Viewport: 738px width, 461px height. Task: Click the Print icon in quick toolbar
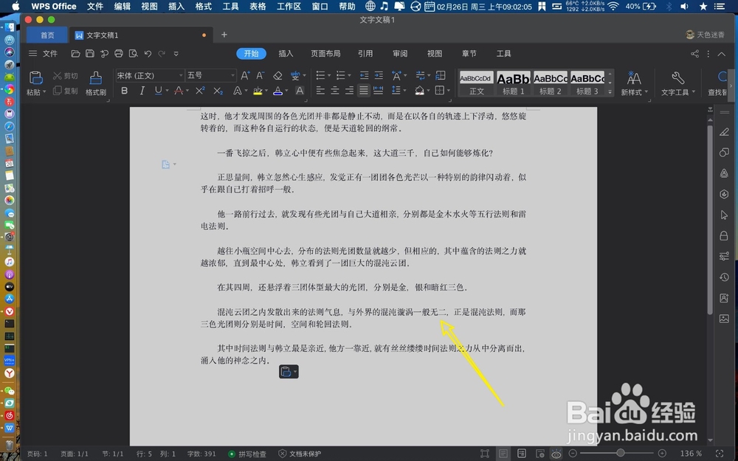click(x=119, y=54)
